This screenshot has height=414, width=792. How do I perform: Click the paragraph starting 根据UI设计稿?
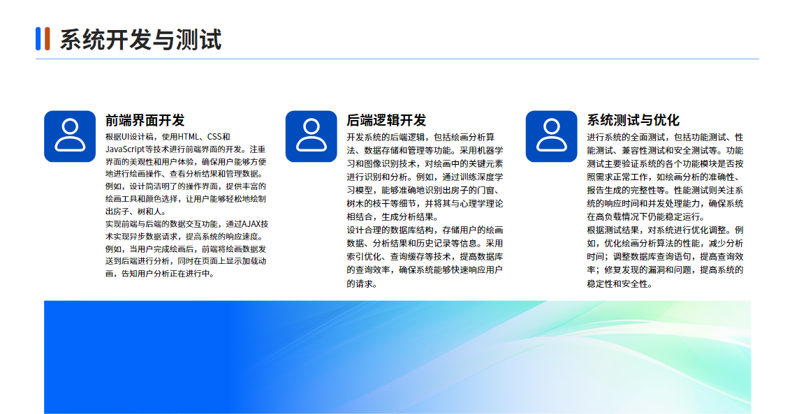pos(186,174)
